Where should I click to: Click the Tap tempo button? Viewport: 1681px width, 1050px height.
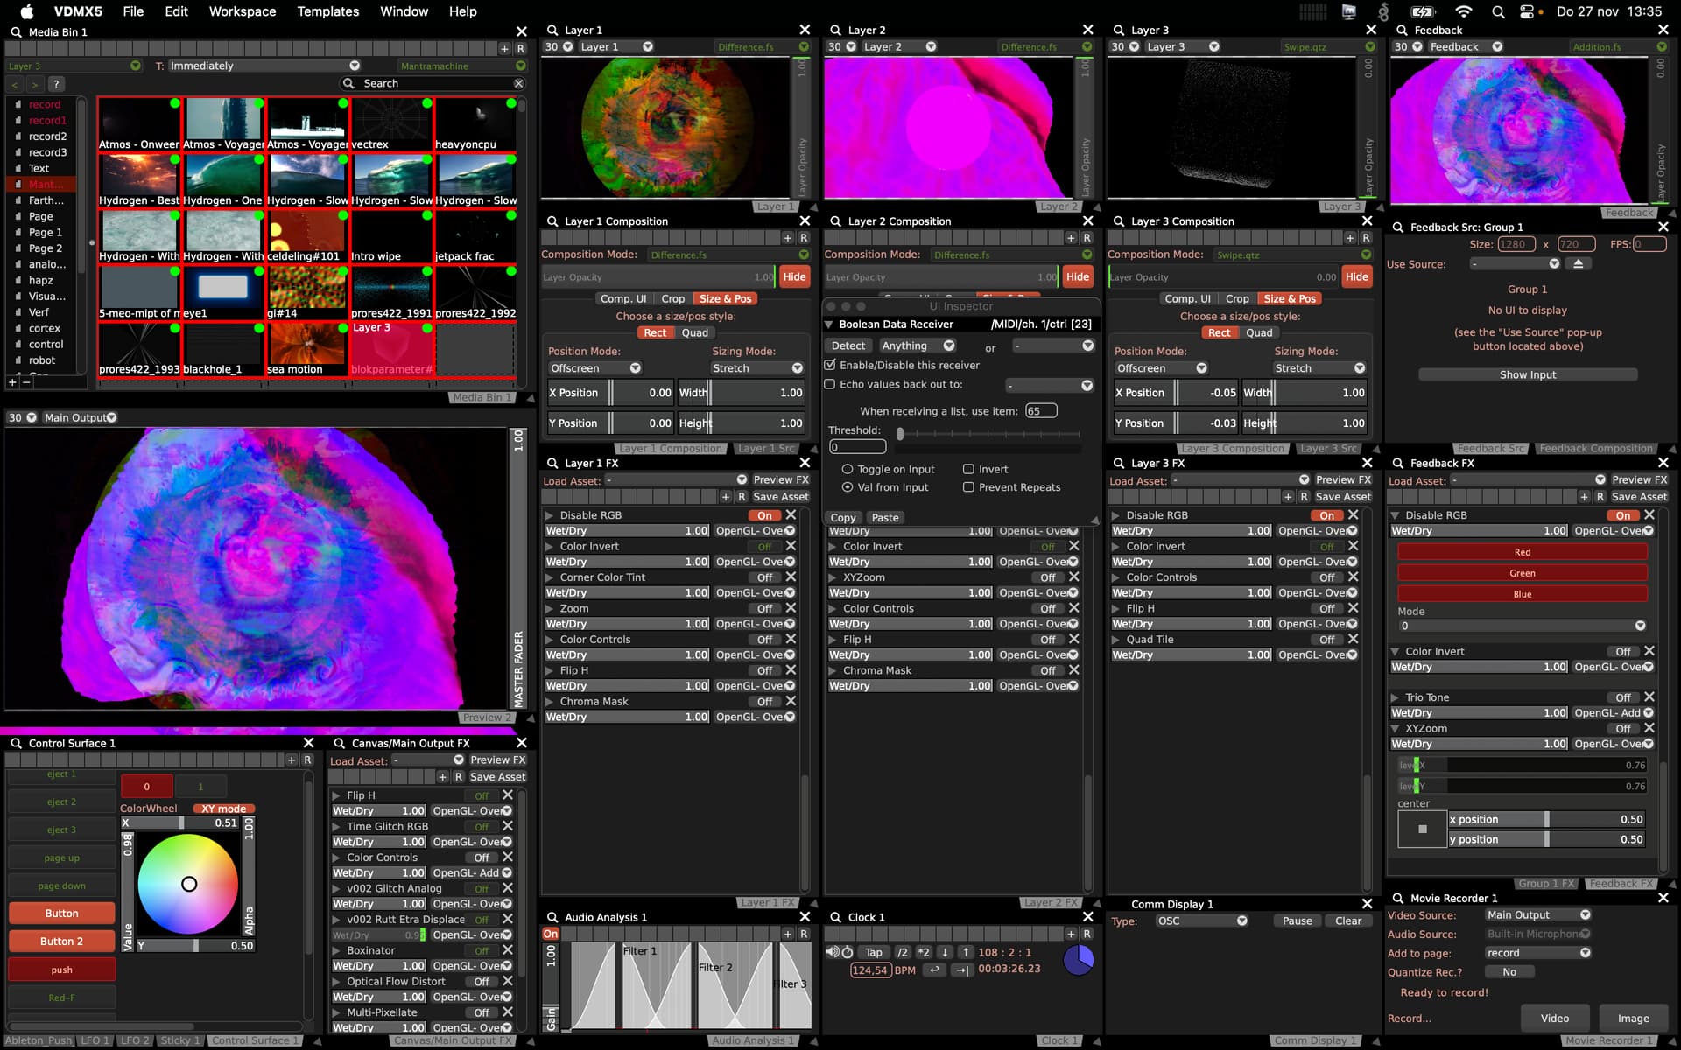(x=873, y=952)
